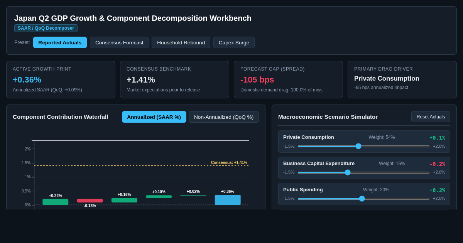The image size is (463, 243).
Task: Click the workbench main title heading
Action: (133, 18)
